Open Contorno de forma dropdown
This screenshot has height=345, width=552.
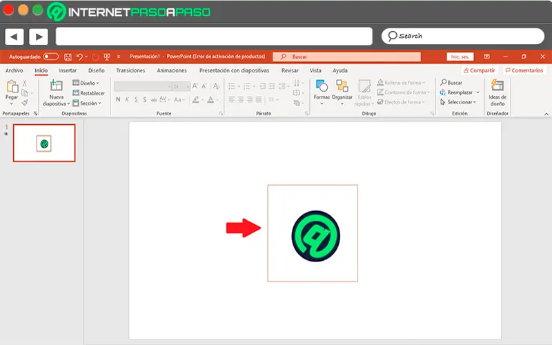click(404, 92)
